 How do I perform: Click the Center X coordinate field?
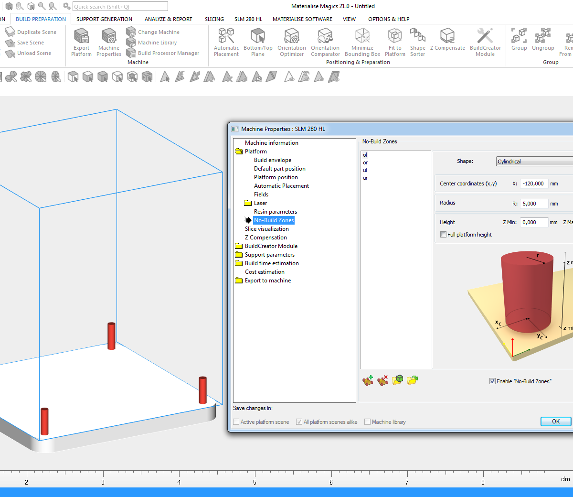[x=534, y=184]
